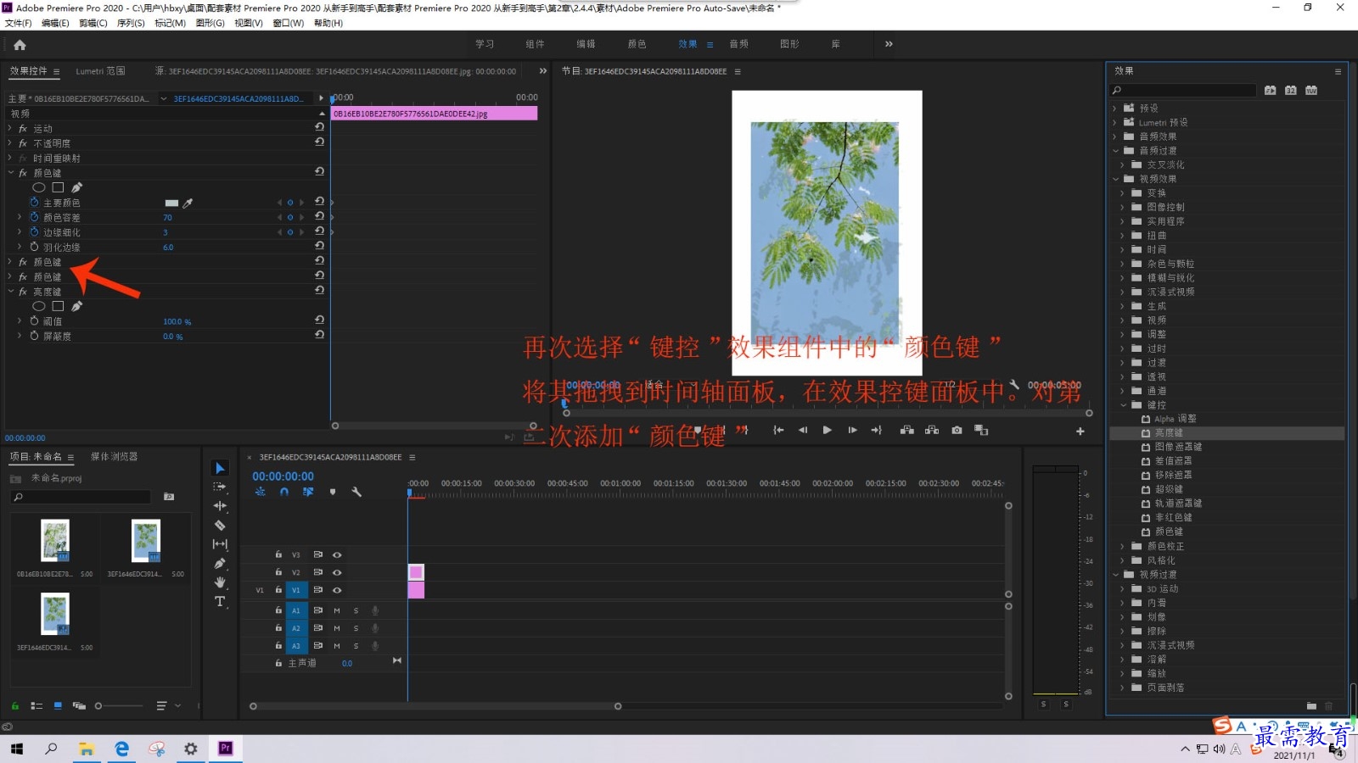The height and width of the screenshot is (763, 1358).
Task: Mute audio track A1
Action: [x=337, y=610]
